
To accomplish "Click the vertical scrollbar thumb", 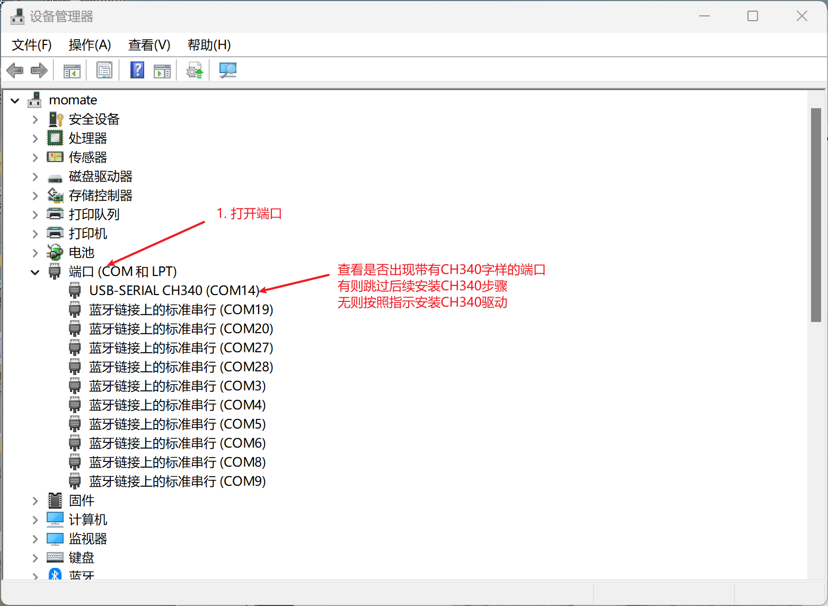I will pos(816,215).
